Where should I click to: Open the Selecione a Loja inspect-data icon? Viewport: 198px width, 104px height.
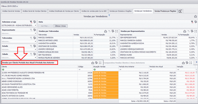click(x=35, y=22)
